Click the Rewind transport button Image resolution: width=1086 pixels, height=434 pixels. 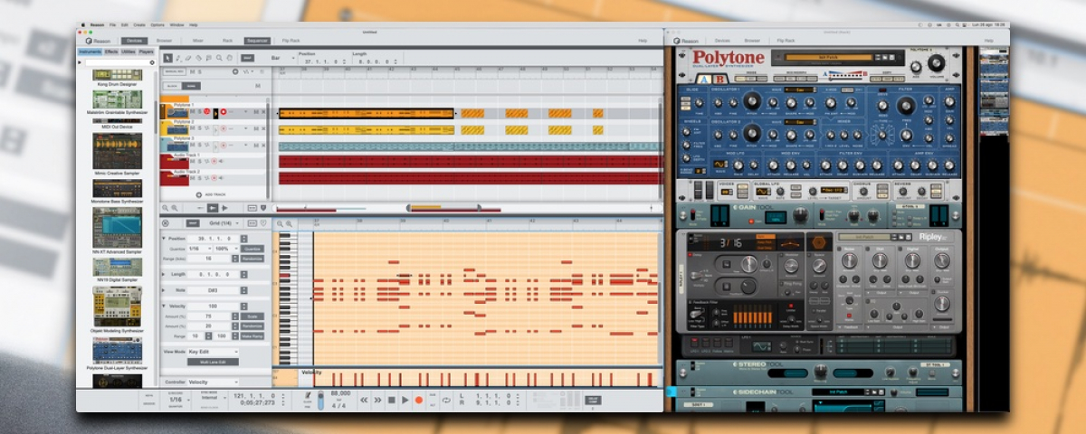[364, 401]
